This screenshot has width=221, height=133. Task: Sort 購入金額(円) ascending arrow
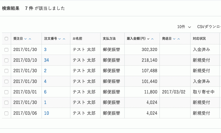[152, 39]
